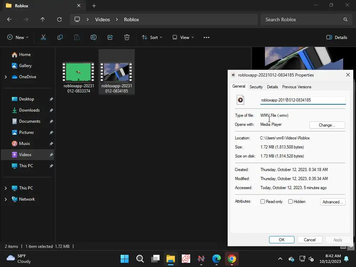Expand the Network tree node

click(6, 199)
